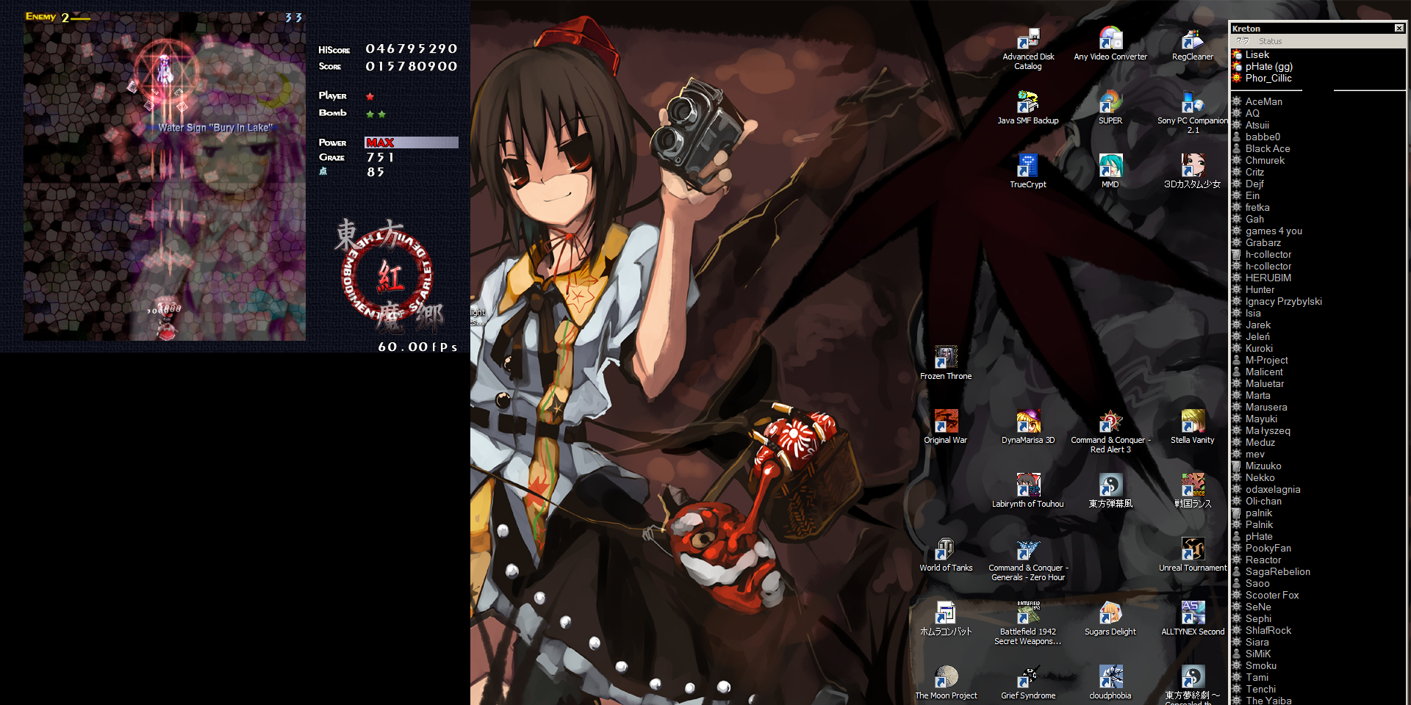Viewport: 1411px width, 705px height.
Task: Click the cloudphobia desktop icon
Action: (1110, 683)
